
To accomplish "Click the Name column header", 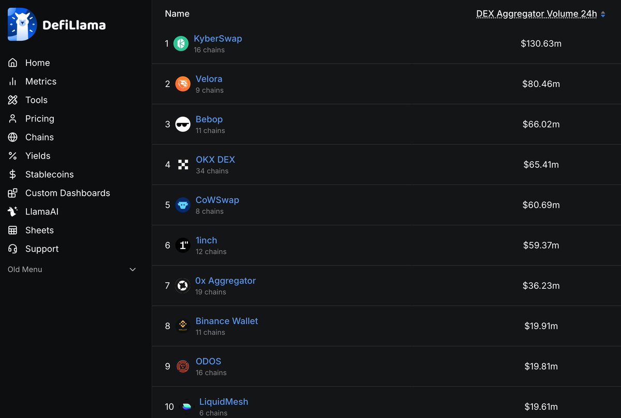I will coord(177,13).
